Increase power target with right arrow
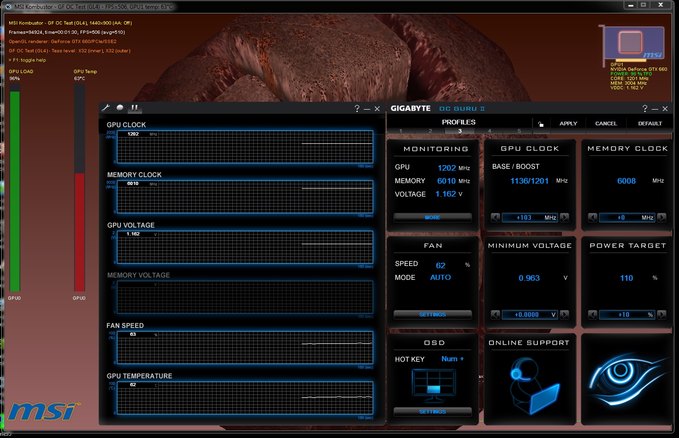This screenshot has width=679, height=438. 662,315
